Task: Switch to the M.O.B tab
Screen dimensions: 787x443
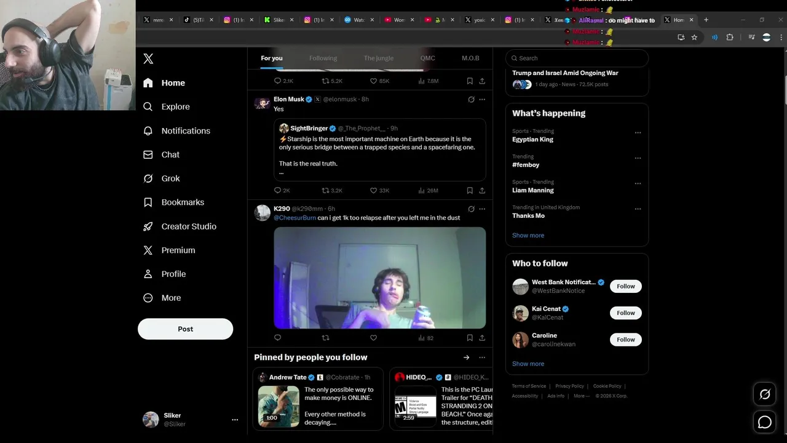Action: point(470,58)
